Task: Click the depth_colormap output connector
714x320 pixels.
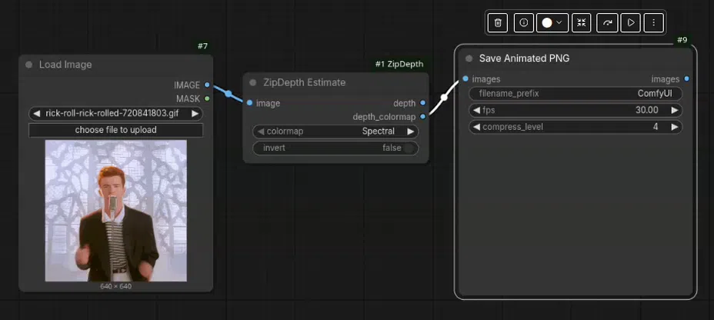Action: 423,117
